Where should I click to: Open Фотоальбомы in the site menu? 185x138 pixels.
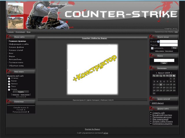[x=15, y=60]
